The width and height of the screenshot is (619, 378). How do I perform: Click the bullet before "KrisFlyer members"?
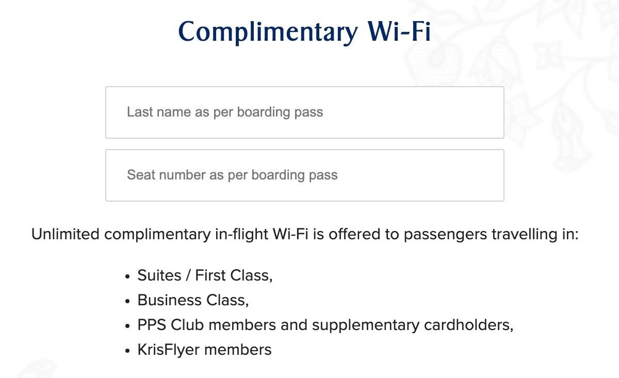[127, 352]
